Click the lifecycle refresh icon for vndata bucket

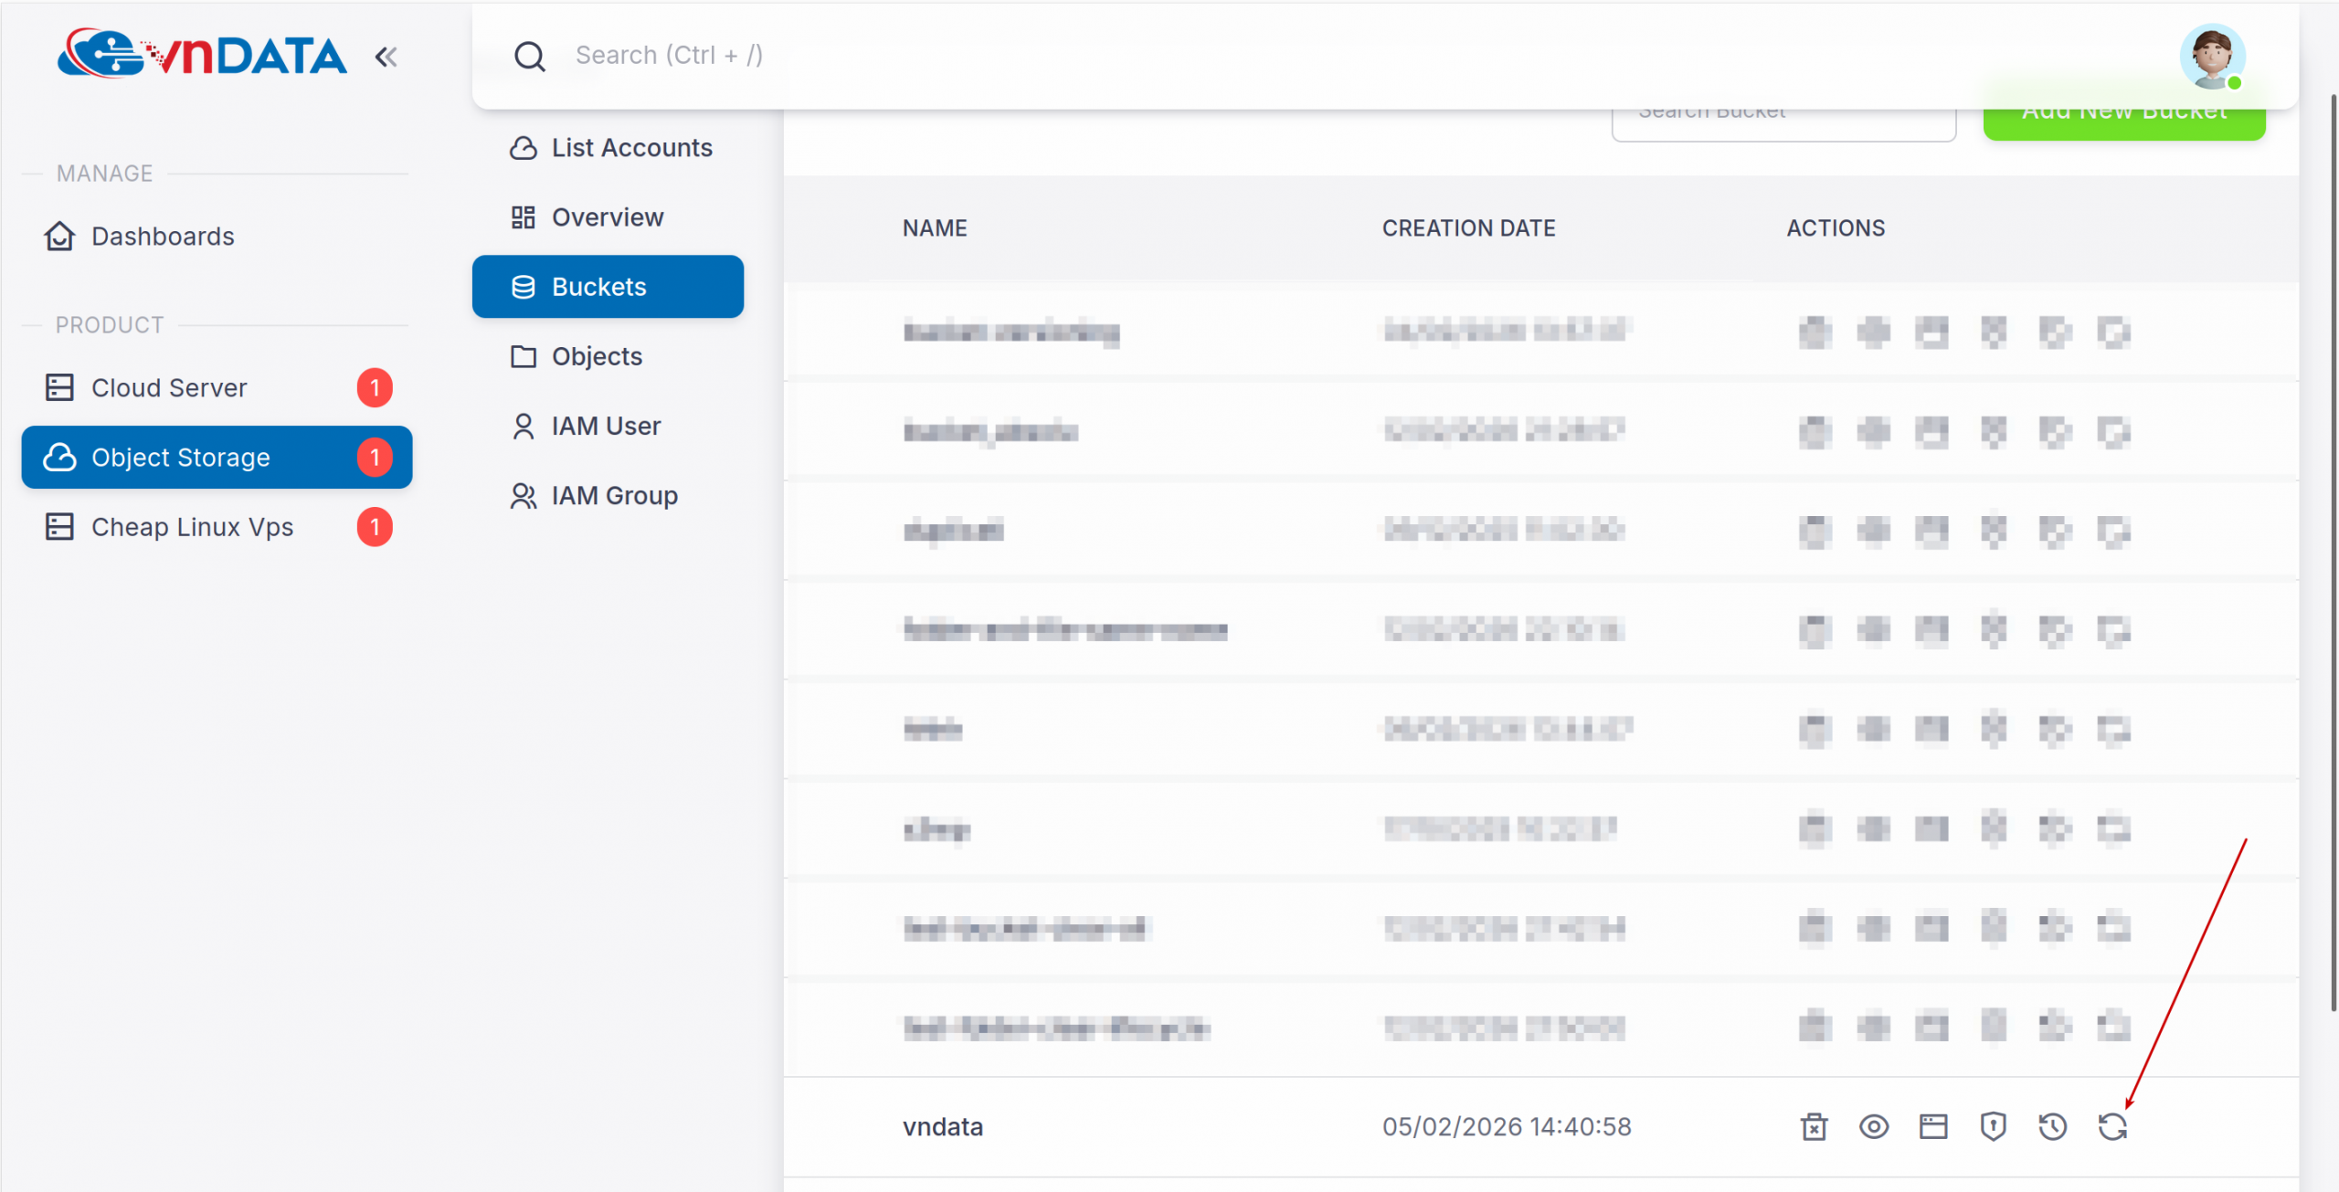point(2112,1126)
